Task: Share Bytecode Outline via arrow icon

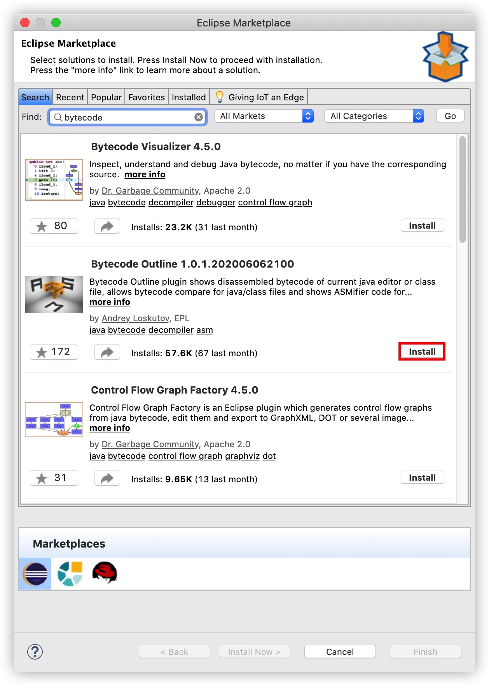Action: click(107, 352)
